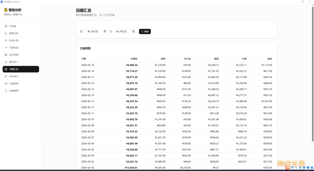Click the 成本明细 receipt icon
The width and height of the screenshot is (314, 171).
point(6,55)
